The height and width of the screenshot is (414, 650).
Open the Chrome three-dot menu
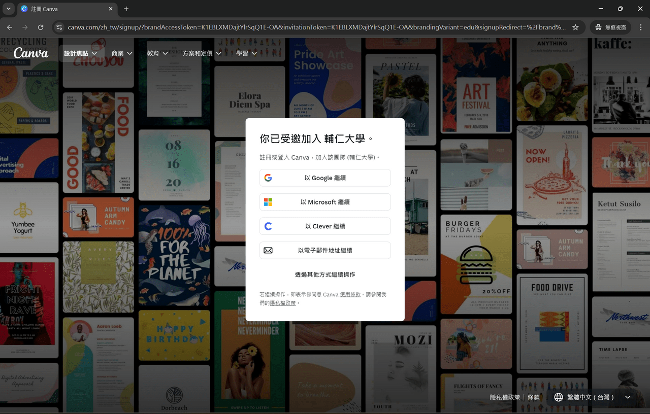tap(640, 27)
